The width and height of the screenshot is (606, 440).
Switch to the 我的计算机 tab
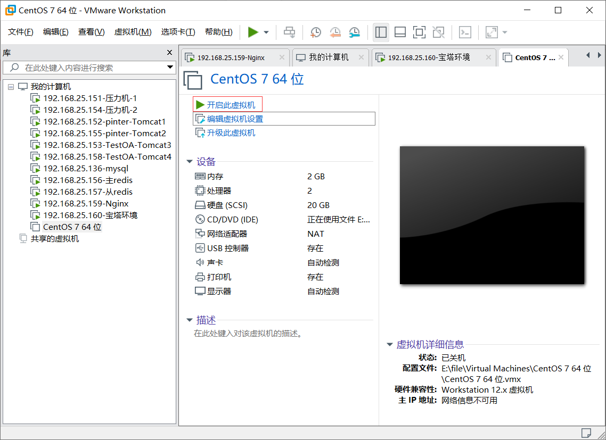pyautogui.click(x=329, y=57)
